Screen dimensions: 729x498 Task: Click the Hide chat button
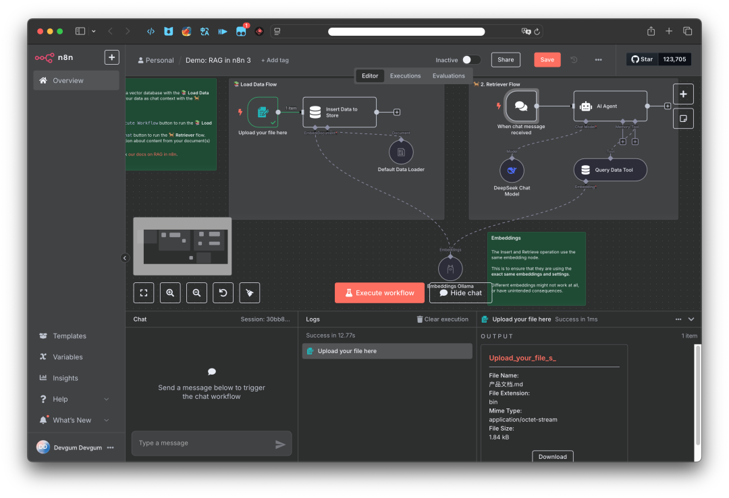(x=460, y=293)
